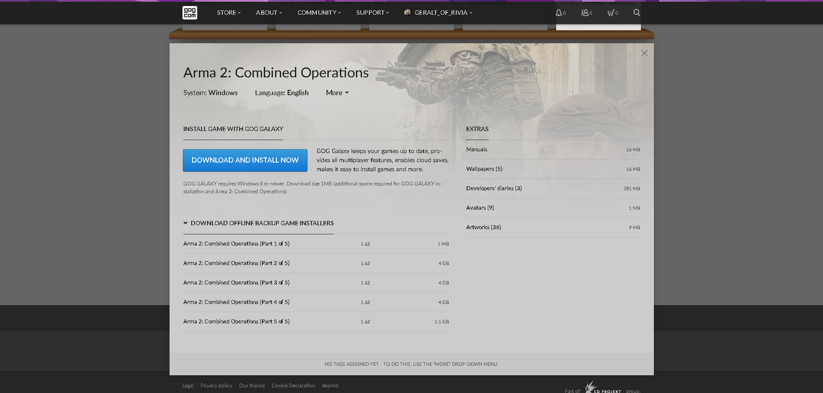Click the GERALT_OF_RIVIA avatar image
Screen dimensions: 823x393
(407, 13)
